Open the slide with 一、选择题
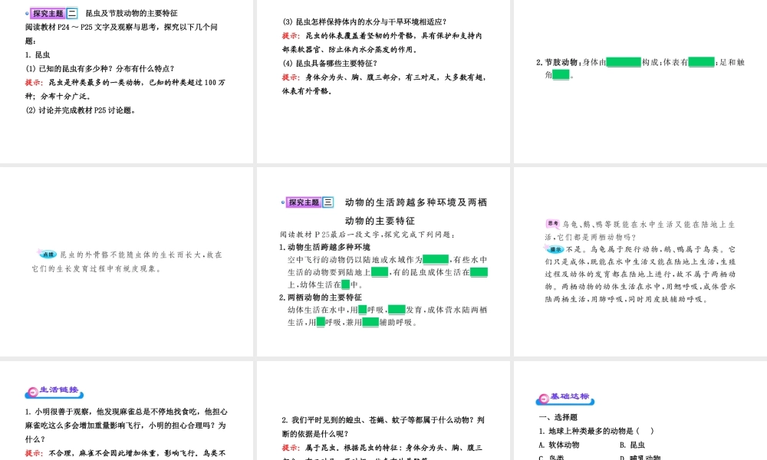 click(x=640, y=411)
